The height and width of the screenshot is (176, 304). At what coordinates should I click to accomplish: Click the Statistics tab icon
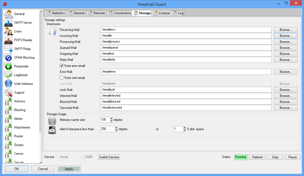coord(49,13)
